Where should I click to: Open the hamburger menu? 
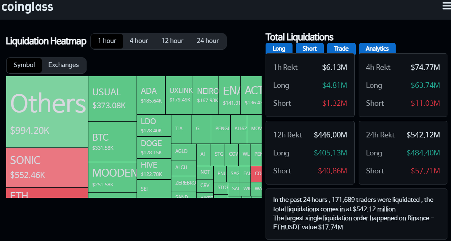click(446, 6)
